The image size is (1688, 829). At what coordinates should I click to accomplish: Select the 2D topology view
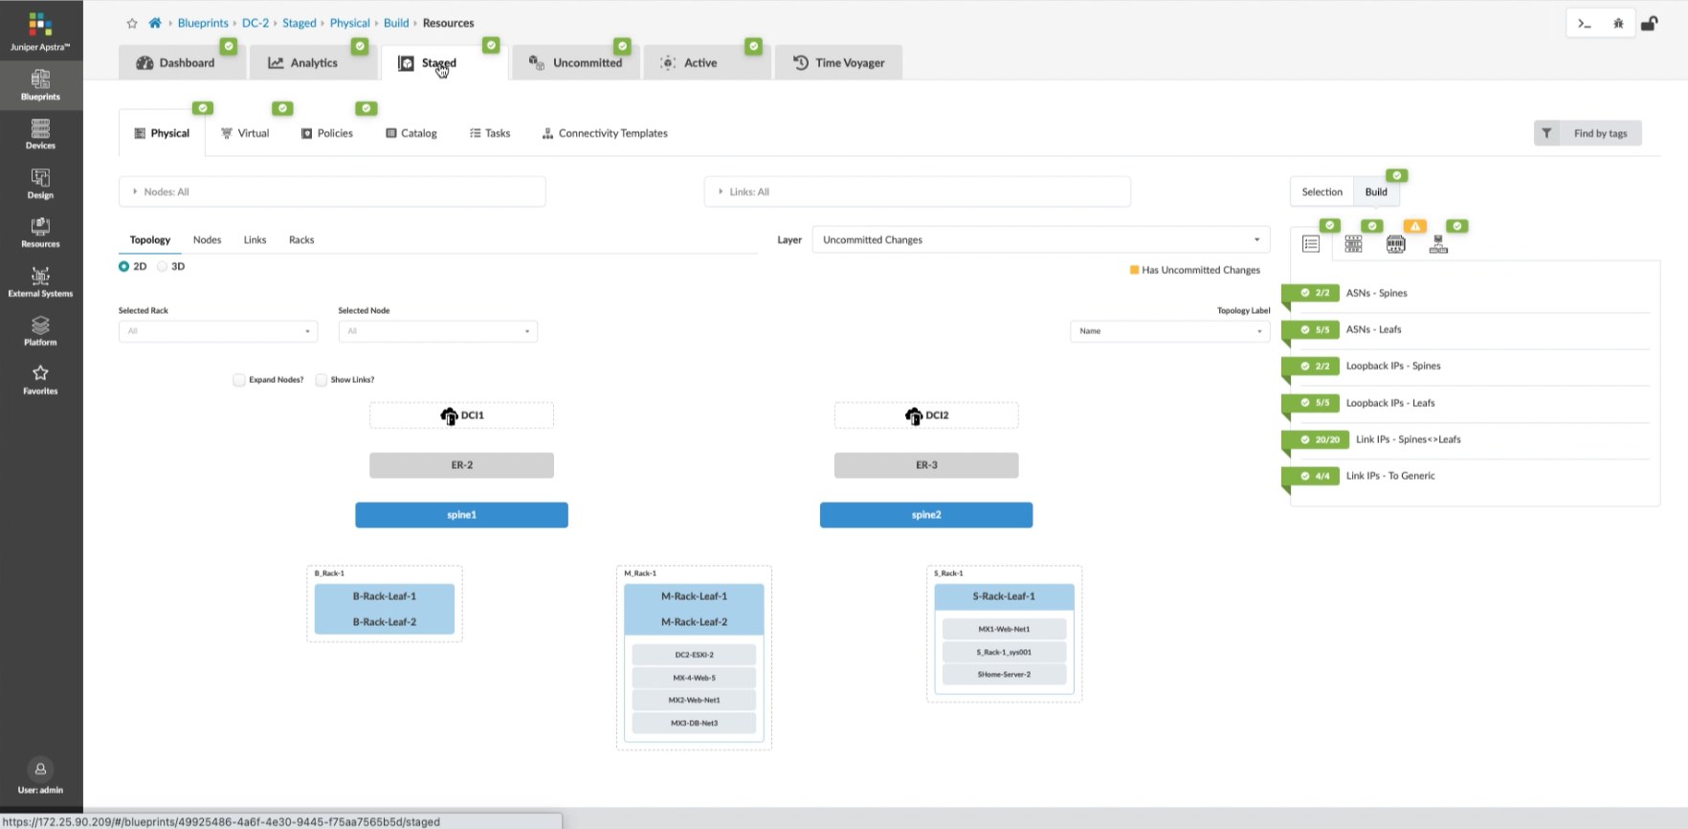(124, 267)
